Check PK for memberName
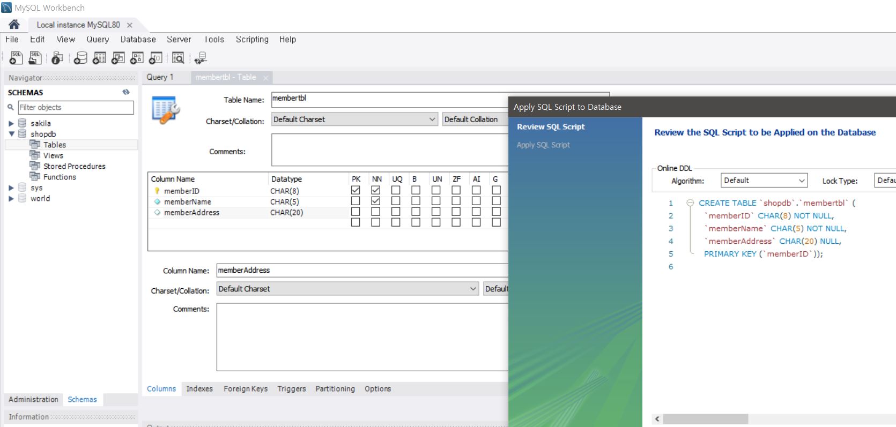This screenshot has height=427, width=896. (356, 201)
